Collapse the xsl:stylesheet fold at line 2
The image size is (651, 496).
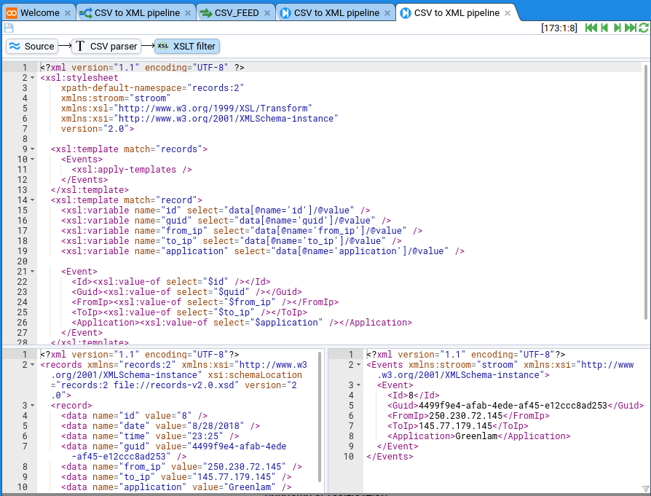(x=33, y=78)
